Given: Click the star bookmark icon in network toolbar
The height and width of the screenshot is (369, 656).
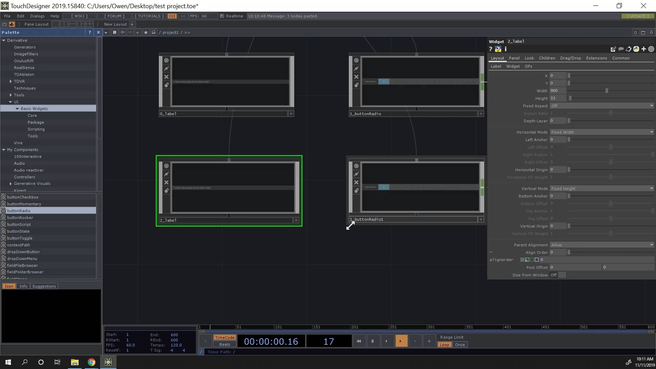Looking at the screenshot, I should [146, 32].
